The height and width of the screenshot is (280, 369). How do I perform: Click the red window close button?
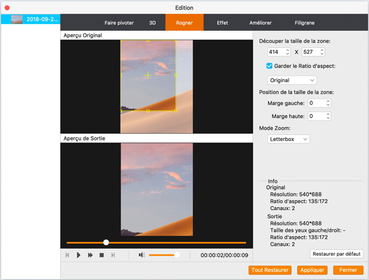7,8
